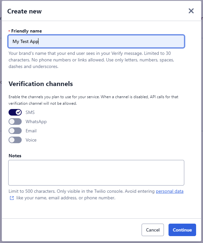
Task: Enable the WhatsApp channel switch
Action: pyautogui.click(x=15, y=121)
